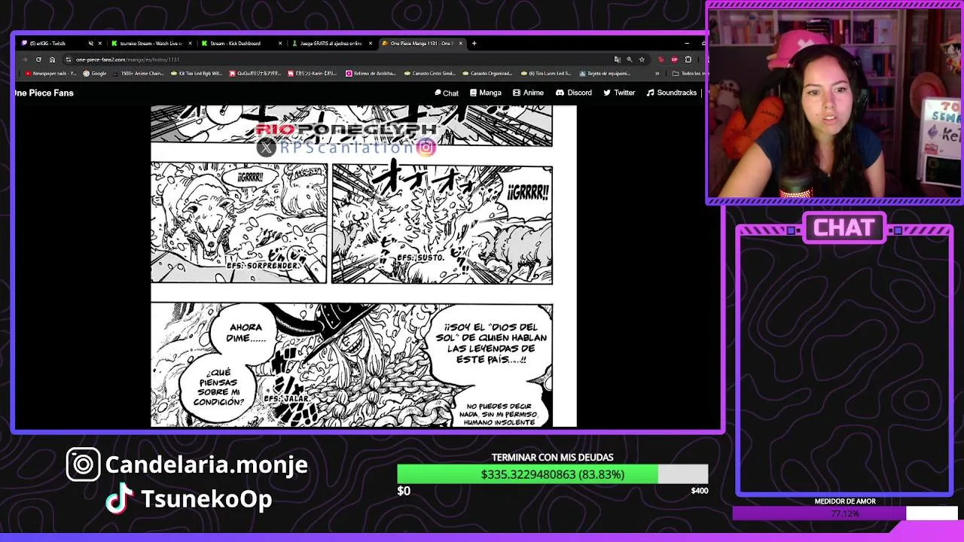Open the zoom magnifier icon

pyautogui.click(x=630, y=59)
